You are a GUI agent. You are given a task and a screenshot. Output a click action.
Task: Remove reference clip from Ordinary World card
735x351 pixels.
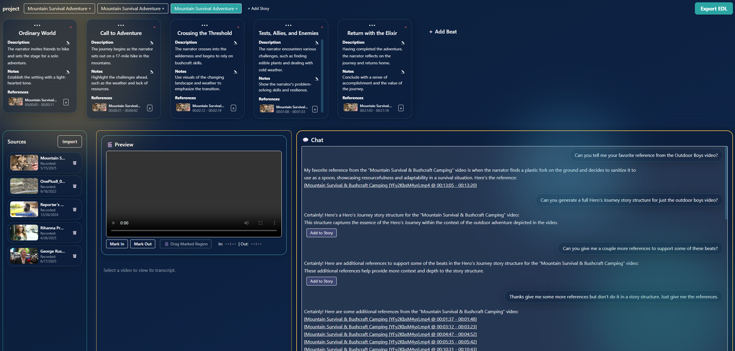(66, 102)
